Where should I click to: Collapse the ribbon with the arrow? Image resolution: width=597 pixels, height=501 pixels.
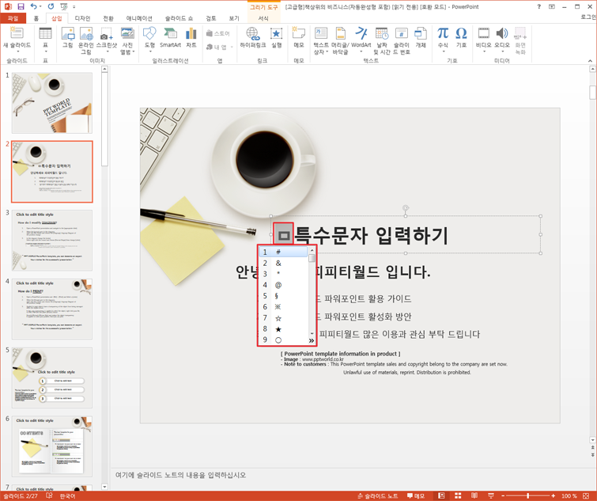point(590,61)
